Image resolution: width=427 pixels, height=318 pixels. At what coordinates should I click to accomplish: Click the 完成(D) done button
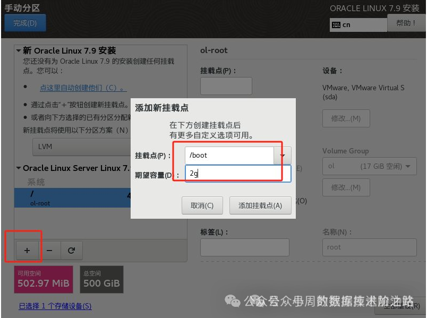25,23
